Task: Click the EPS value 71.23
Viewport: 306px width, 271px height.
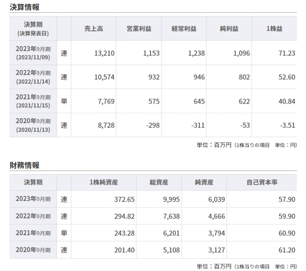Action: [287, 53]
